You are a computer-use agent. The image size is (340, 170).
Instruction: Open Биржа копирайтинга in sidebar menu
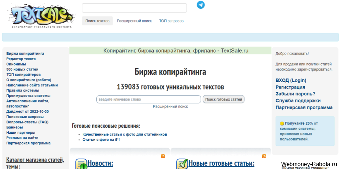tap(25, 54)
